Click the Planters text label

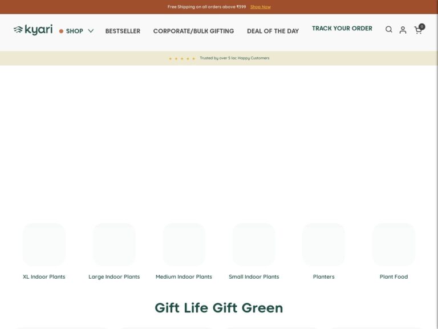(x=323, y=277)
